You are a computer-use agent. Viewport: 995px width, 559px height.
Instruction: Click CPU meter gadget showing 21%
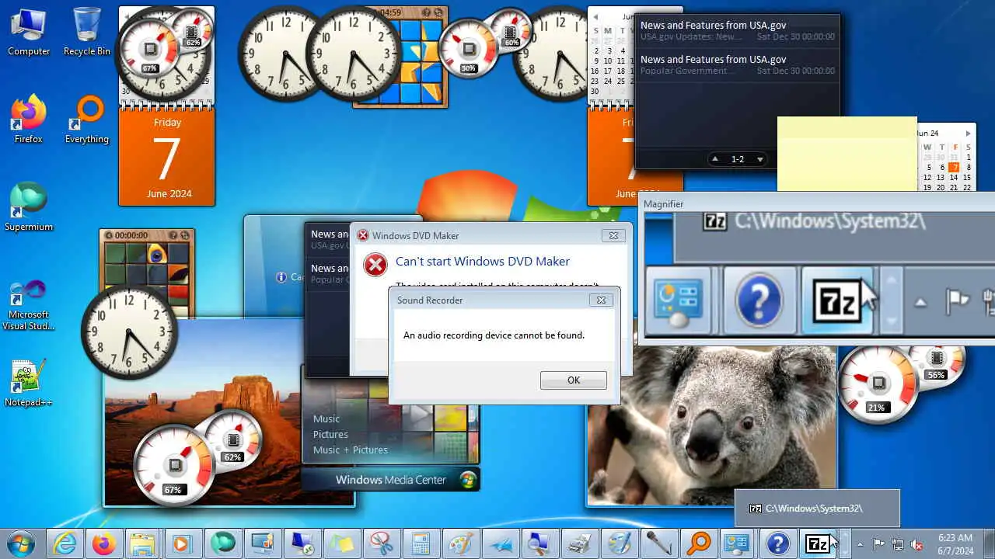tap(878, 384)
